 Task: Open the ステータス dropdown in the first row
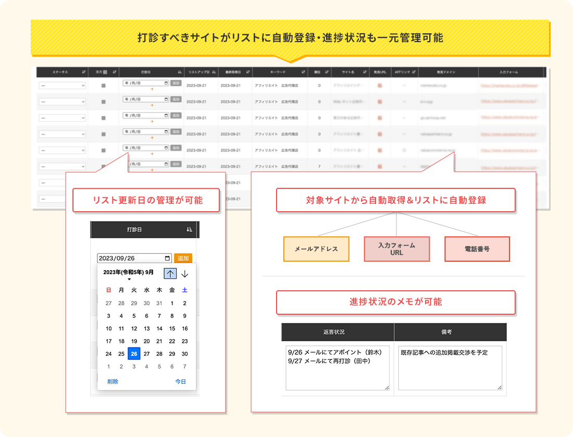(x=63, y=86)
